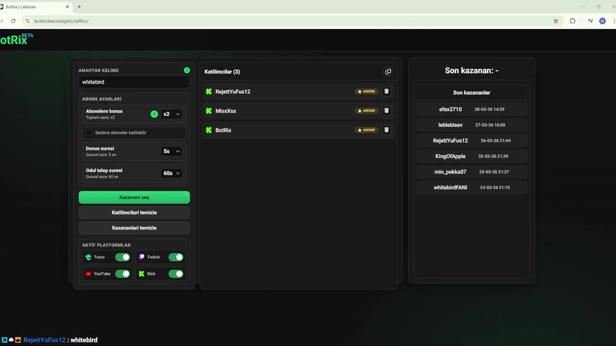Close the BotRix | Cekilisler tab
Viewport: 616px width, 346px height.
coord(67,7)
